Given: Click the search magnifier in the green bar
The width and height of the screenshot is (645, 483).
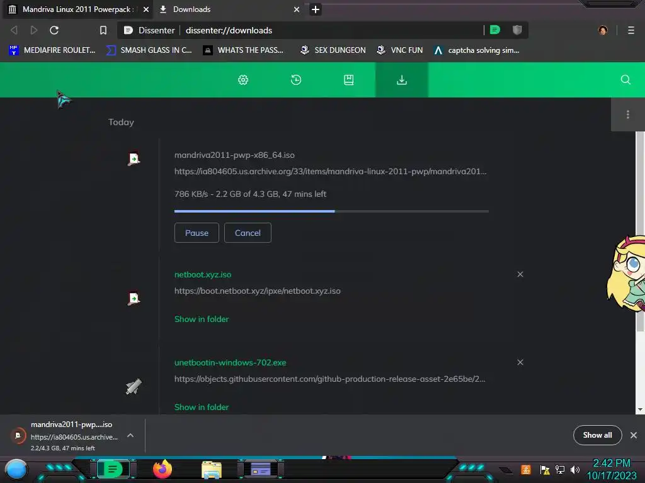Looking at the screenshot, I should (625, 80).
